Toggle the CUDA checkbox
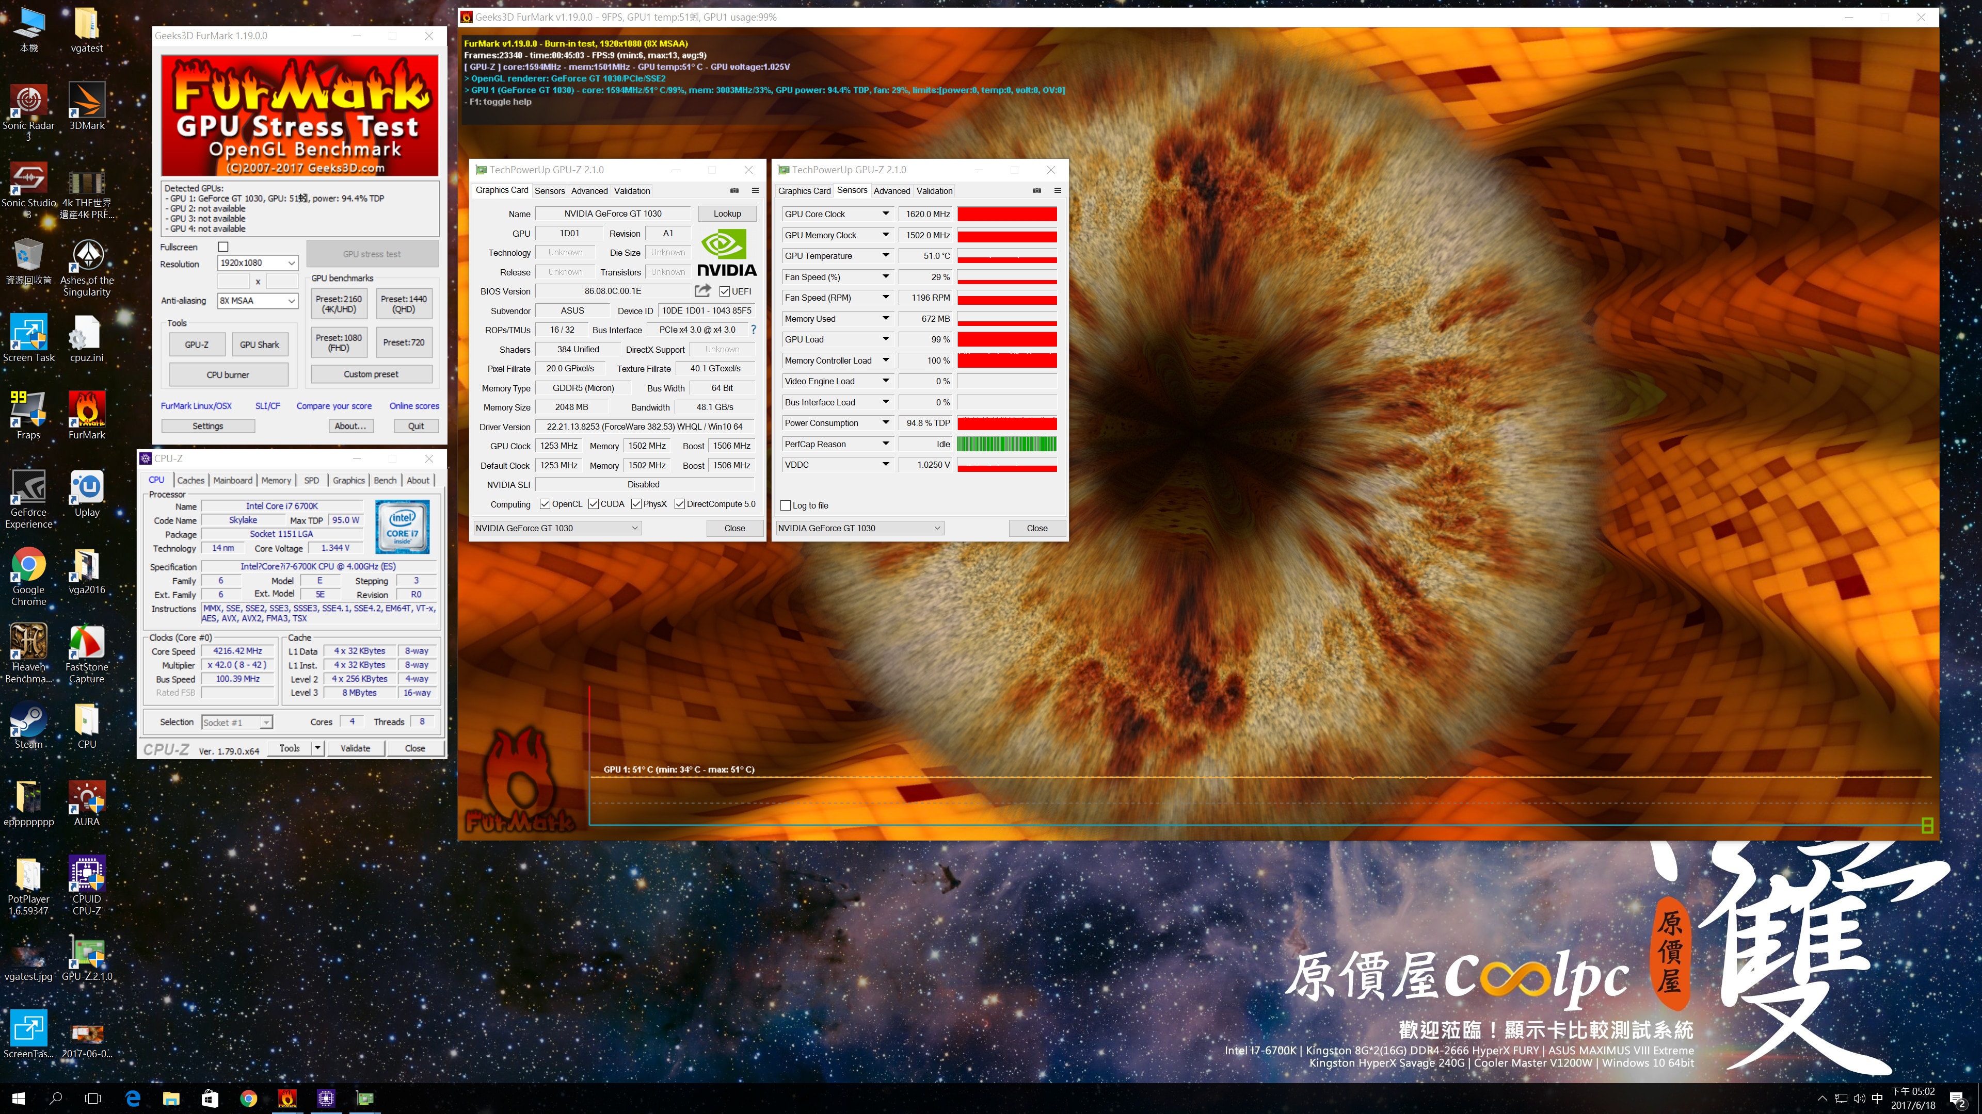The width and height of the screenshot is (1982, 1114). 593,504
